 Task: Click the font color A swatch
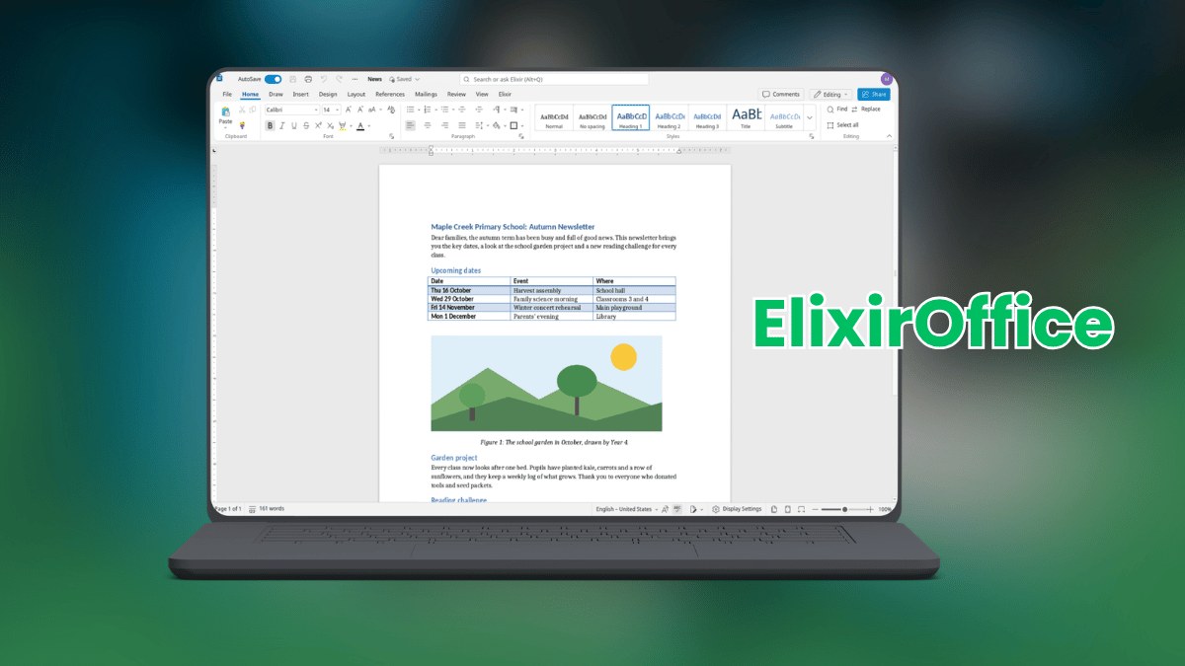pyautogui.click(x=360, y=125)
